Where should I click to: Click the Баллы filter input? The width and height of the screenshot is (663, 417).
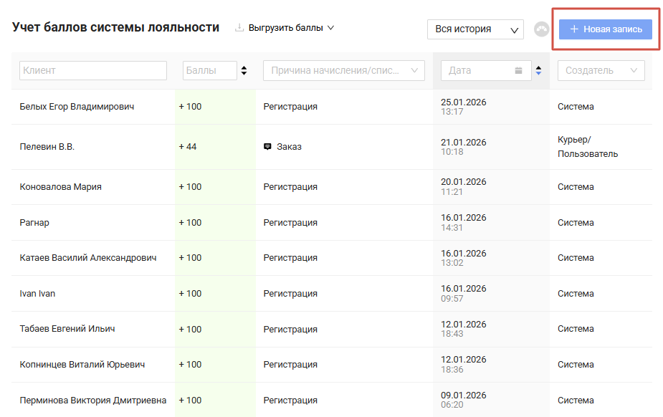209,70
